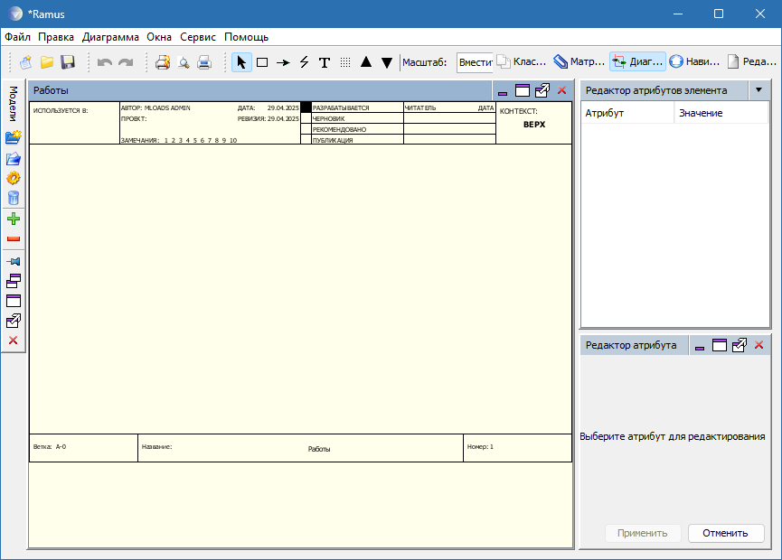Go to child diagram down triangle
Screen dimensions: 782x560
pyautogui.click(x=387, y=62)
